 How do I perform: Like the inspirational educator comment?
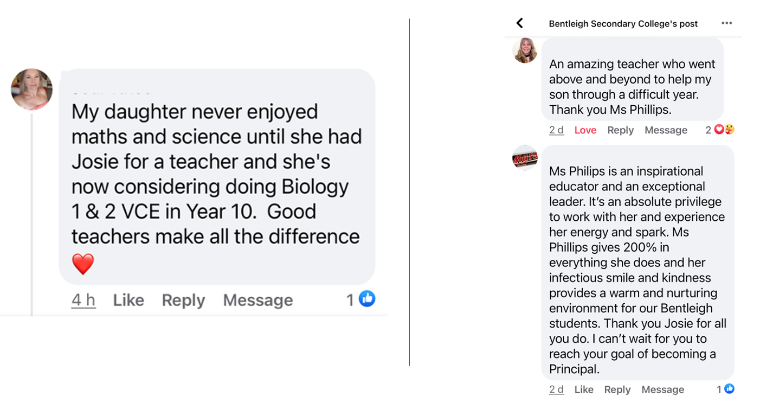coord(584,389)
